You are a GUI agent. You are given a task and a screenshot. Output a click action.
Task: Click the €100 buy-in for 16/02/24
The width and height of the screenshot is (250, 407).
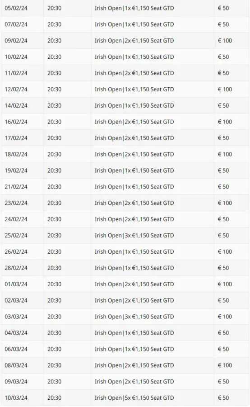[225, 122]
